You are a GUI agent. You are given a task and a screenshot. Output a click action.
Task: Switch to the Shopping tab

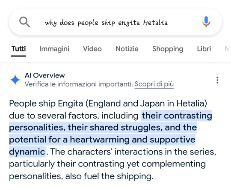(x=168, y=49)
